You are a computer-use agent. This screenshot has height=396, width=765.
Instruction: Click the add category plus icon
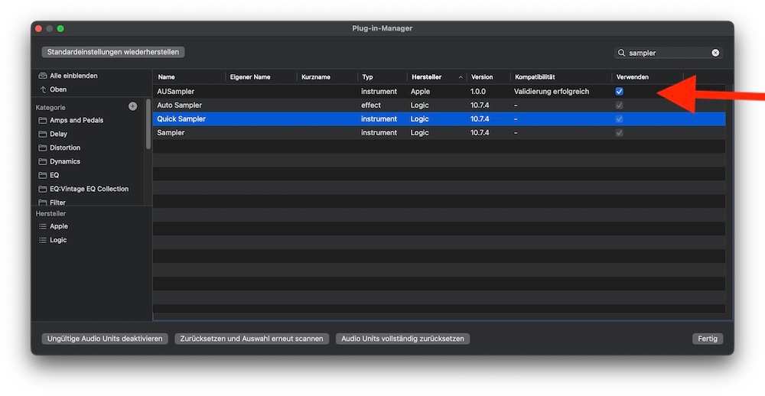[x=132, y=107]
